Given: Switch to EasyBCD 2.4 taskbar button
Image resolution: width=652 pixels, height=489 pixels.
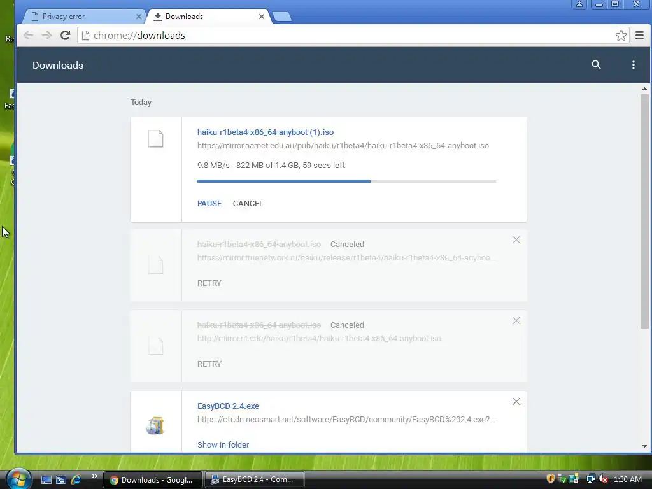Looking at the screenshot, I should [255, 479].
